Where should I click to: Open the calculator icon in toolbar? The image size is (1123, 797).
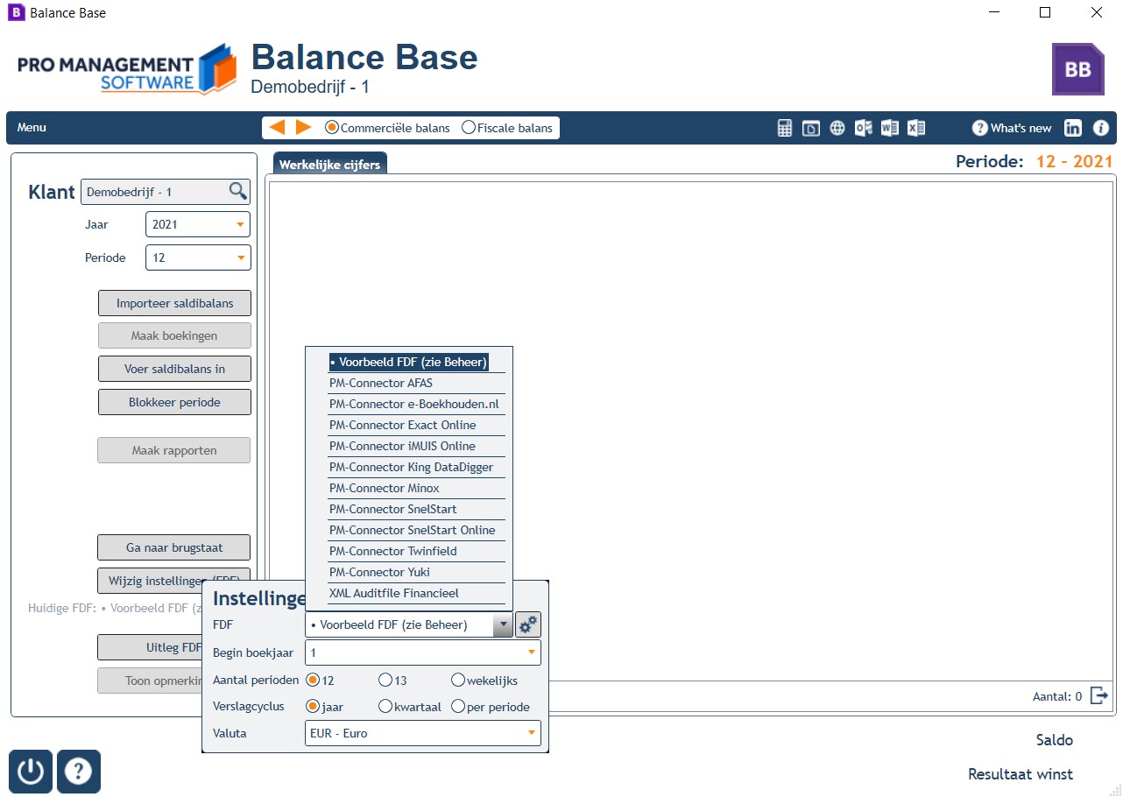785,128
